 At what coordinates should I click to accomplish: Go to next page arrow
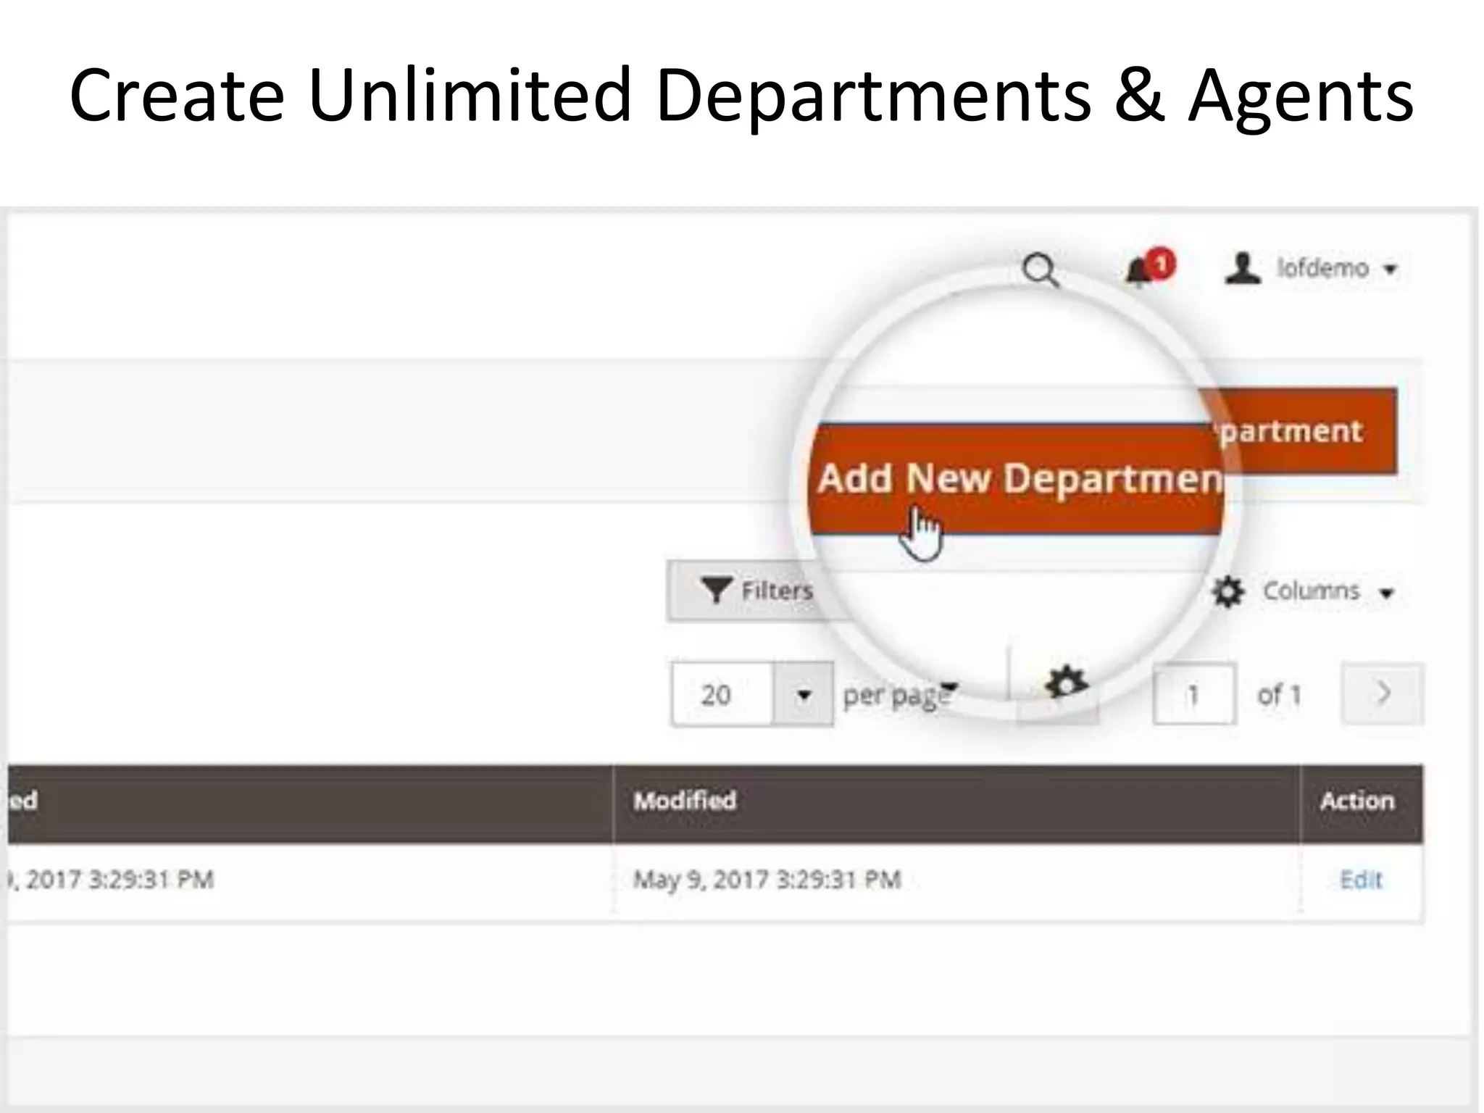(x=1383, y=693)
